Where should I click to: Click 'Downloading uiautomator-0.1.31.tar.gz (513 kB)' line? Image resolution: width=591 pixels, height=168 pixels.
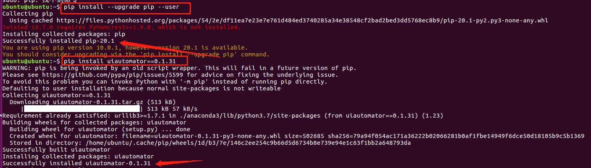[x=93, y=102]
